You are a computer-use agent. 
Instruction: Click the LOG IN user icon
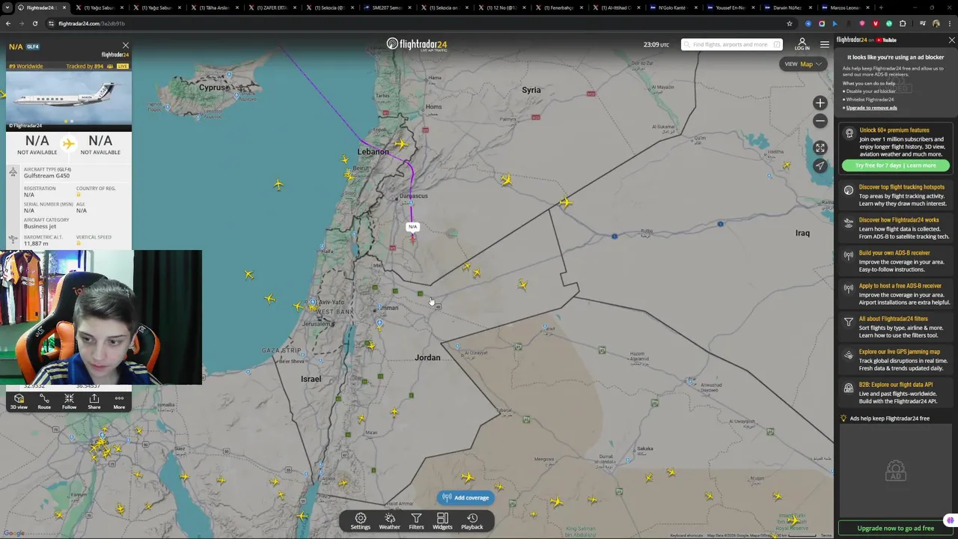coord(802,44)
